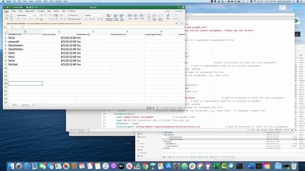Click the Comments button in Excel
Viewport: 305px width, 171px height.
(x=178, y=11)
